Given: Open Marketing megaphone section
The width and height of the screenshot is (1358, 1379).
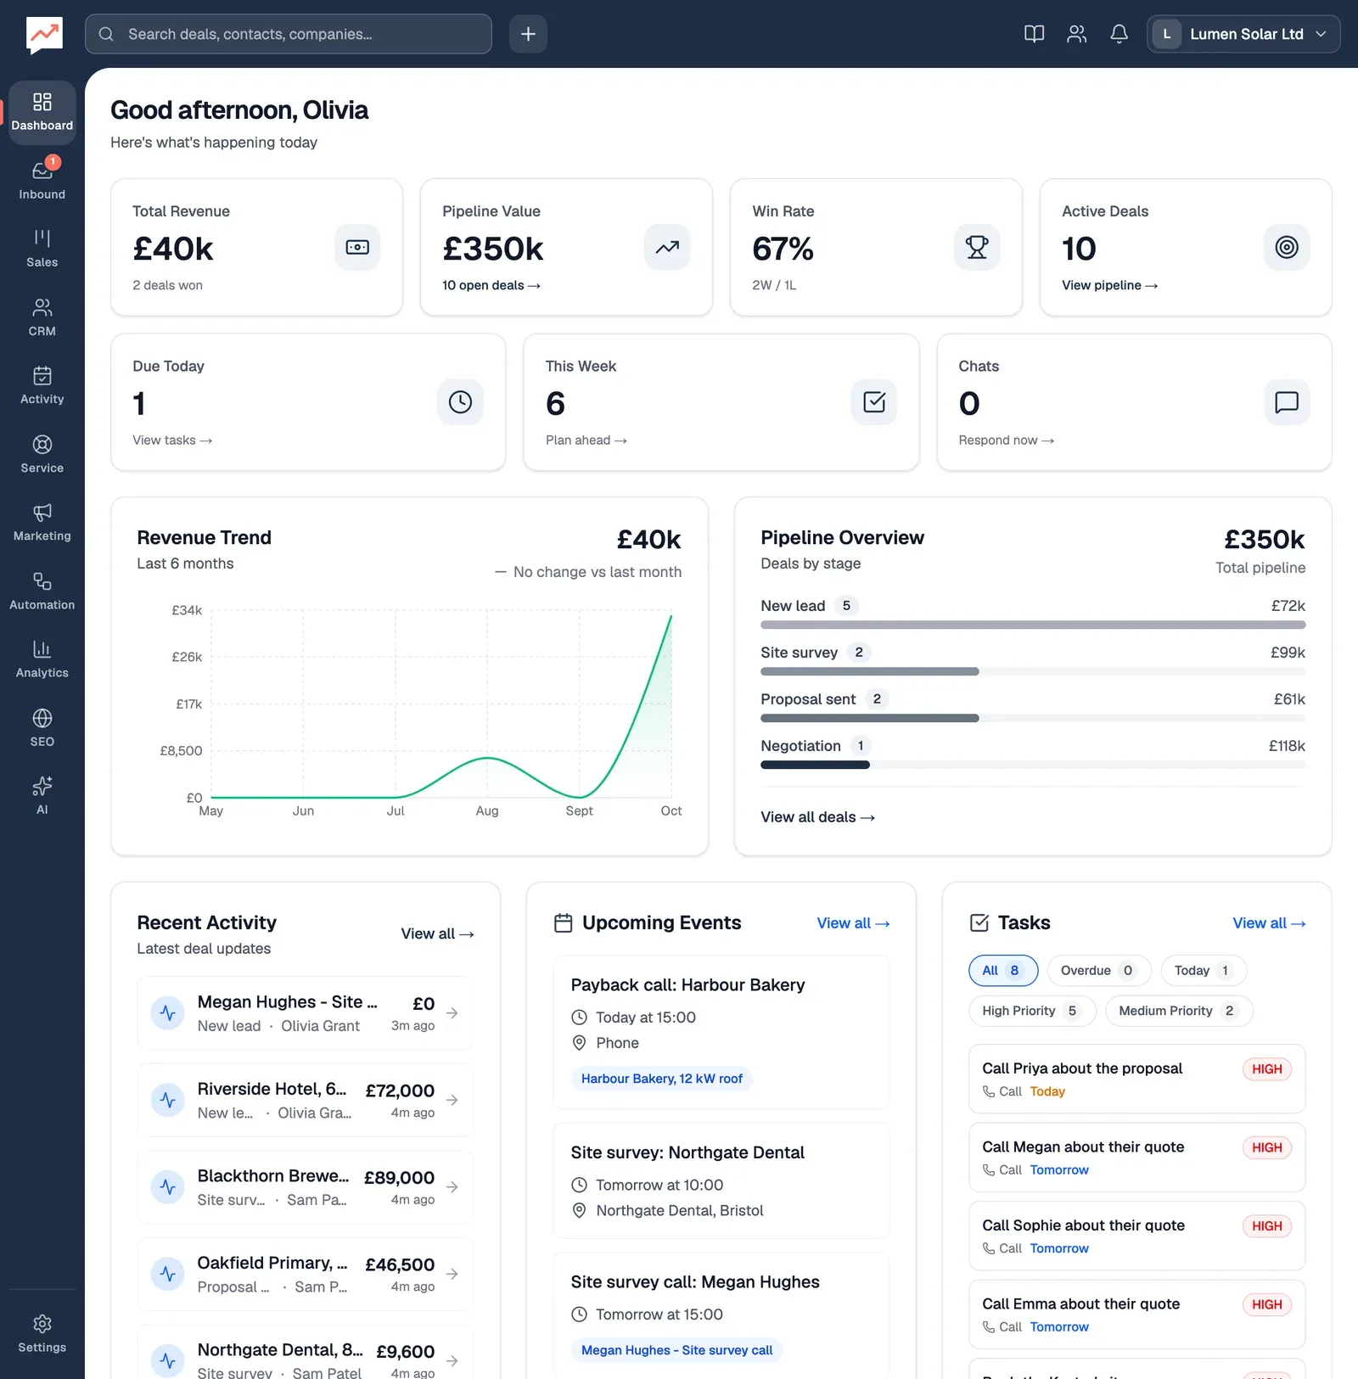Looking at the screenshot, I should pyautogui.click(x=42, y=523).
